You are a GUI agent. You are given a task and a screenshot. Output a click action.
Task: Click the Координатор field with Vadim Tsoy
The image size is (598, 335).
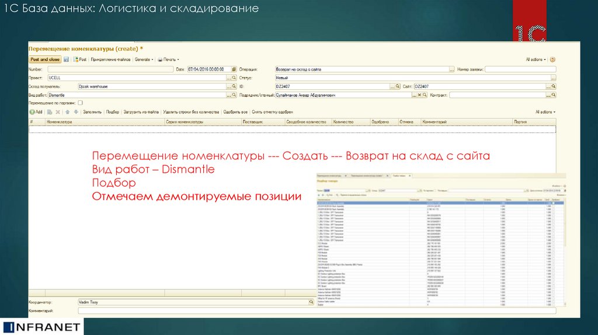click(193, 302)
